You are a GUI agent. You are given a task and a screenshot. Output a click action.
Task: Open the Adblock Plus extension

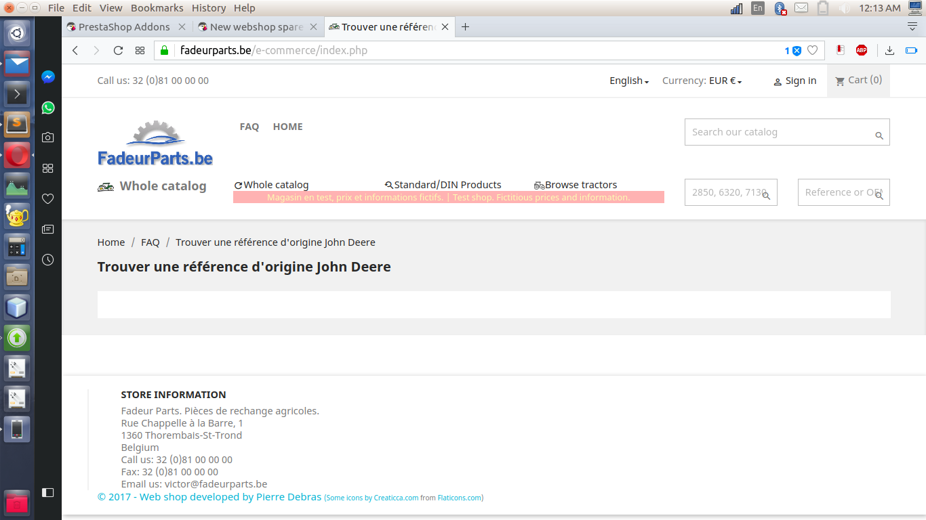point(862,50)
